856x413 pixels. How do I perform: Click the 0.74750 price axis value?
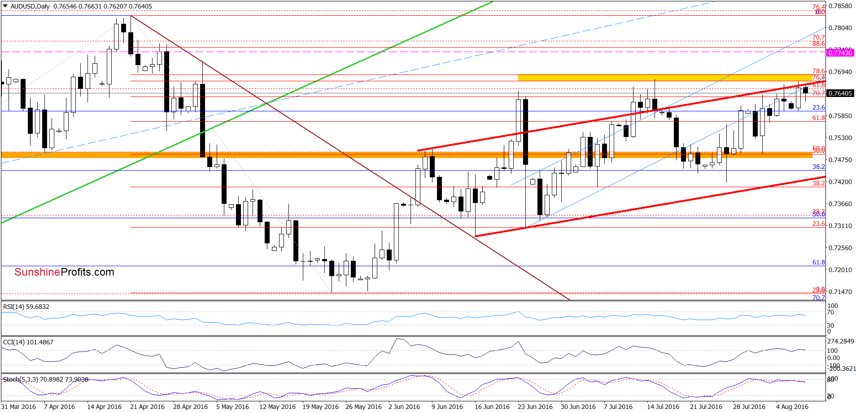click(x=840, y=160)
